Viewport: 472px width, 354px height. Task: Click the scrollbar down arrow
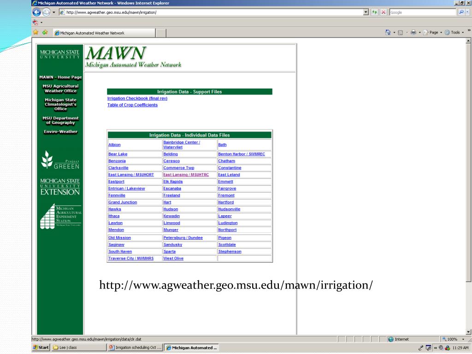(468, 332)
